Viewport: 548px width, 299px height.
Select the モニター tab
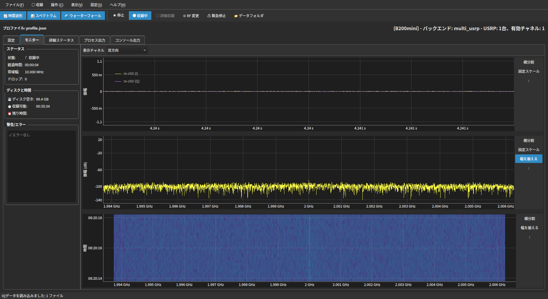coord(32,40)
